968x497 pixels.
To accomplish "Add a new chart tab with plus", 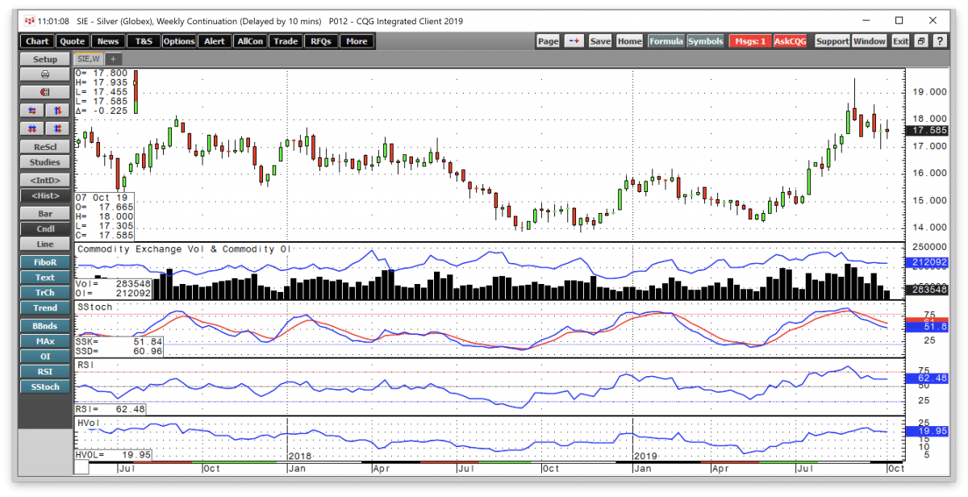I will coord(113,59).
